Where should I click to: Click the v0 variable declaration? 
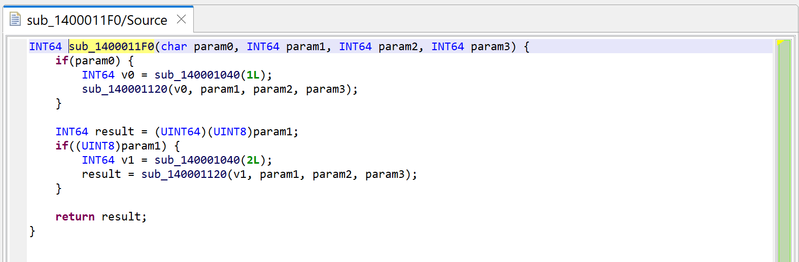click(128, 75)
